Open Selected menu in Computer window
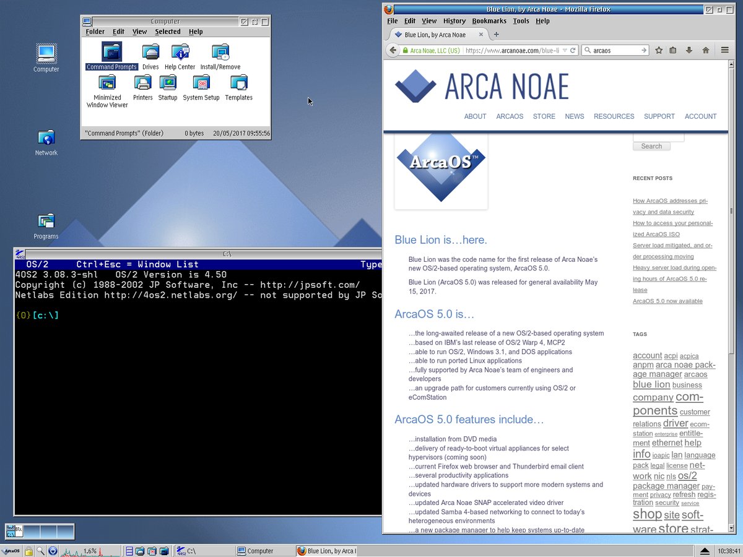Viewport: 743px width, 557px height. [x=168, y=32]
